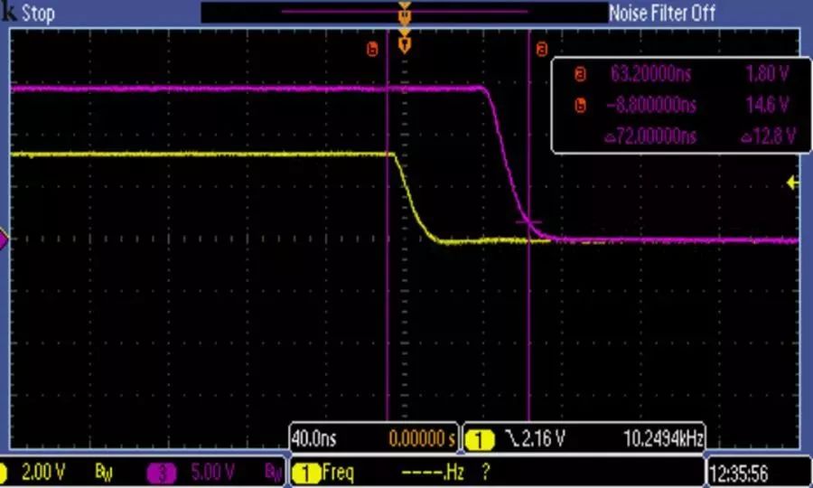Click the channel 1 Freq measurement badge
Image resolution: width=813 pixels, height=488 pixels.
306,473
